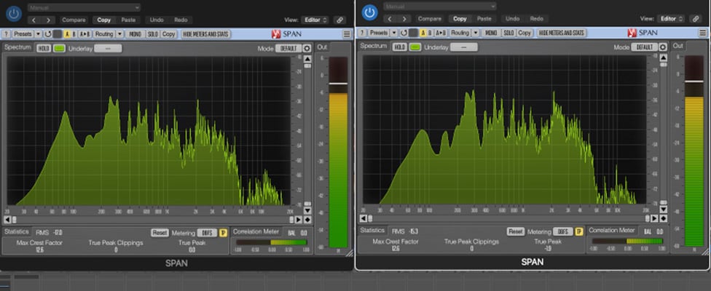Toggle HOLD in the left SPAN spectrum

44,49
